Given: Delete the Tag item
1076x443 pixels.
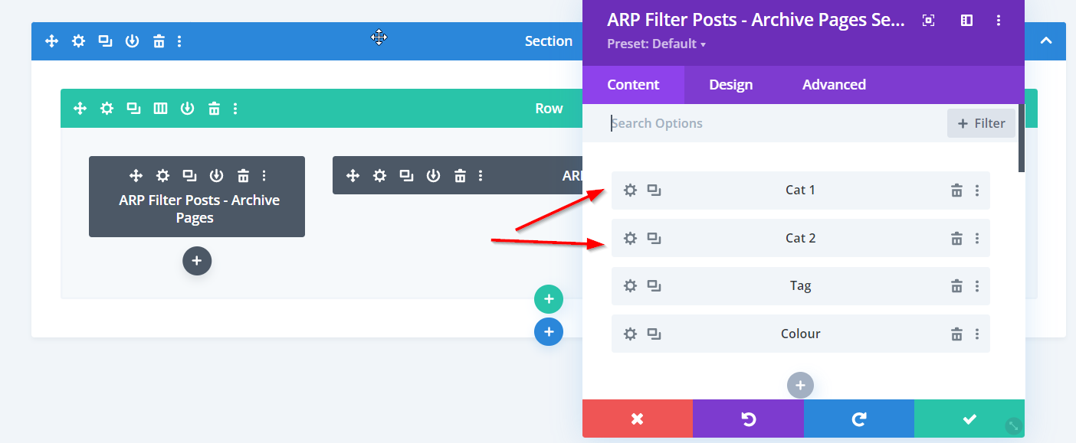Looking at the screenshot, I should [956, 286].
